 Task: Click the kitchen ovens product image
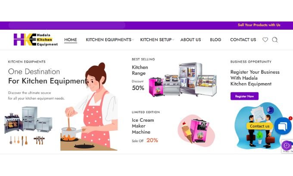coord(28,120)
